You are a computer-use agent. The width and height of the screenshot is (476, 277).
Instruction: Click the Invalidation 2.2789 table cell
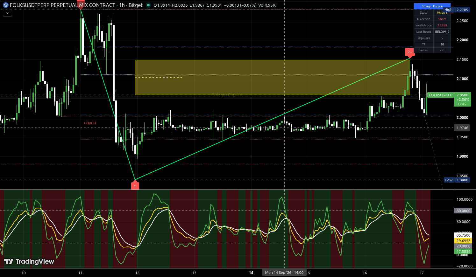click(442, 25)
